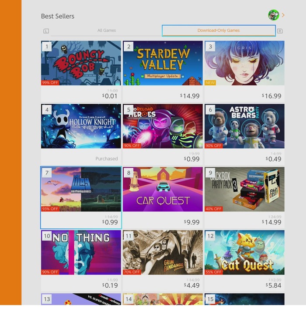Select the R shoulder button icon
Viewport: 306px width, 309px height.
point(280,31)
